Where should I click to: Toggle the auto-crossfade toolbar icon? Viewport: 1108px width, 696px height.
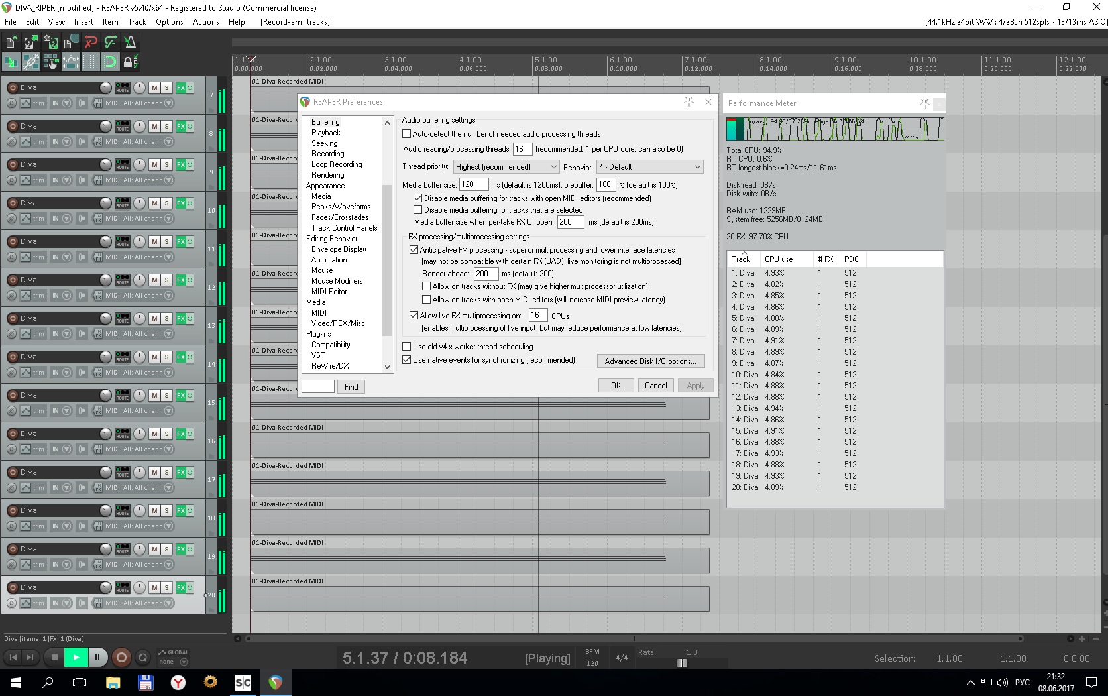pyautogui.click(x=11, y=62)
